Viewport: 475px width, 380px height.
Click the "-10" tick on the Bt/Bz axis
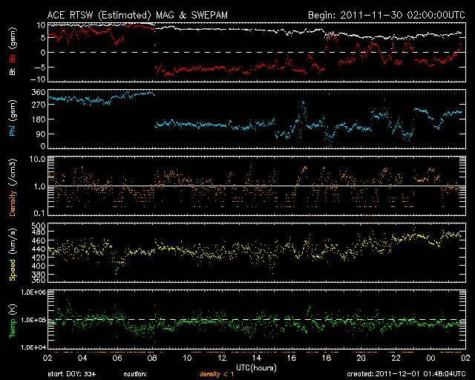(x=38, y=79)
